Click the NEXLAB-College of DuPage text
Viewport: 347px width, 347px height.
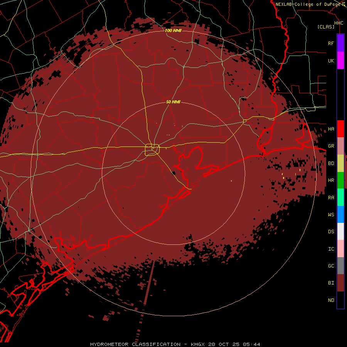click(308, 4)
